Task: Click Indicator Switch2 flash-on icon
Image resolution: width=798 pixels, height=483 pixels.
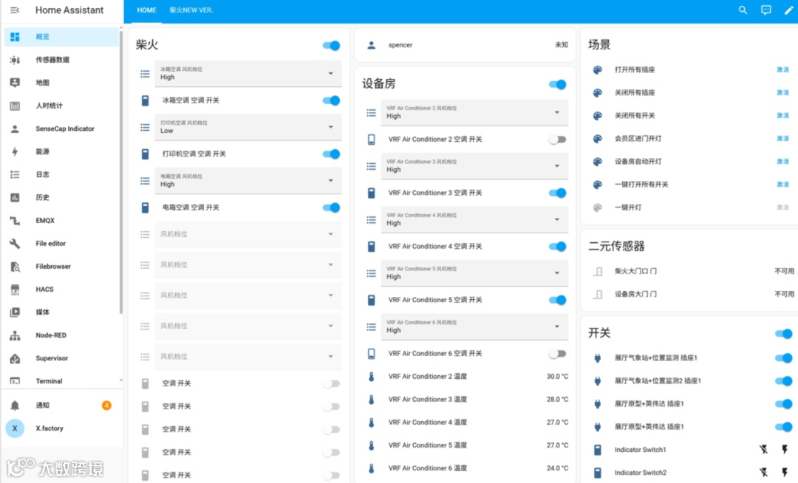Action: coord(785,473)
